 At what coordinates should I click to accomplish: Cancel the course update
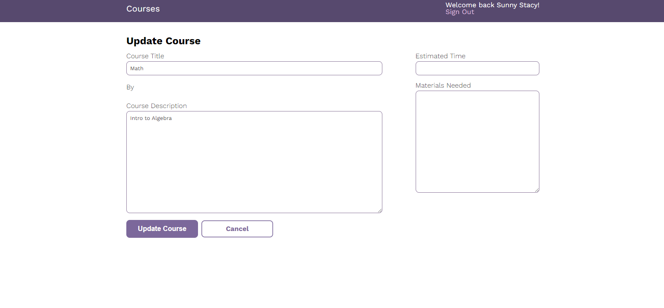pyautogui.click(x=237, y=229)
